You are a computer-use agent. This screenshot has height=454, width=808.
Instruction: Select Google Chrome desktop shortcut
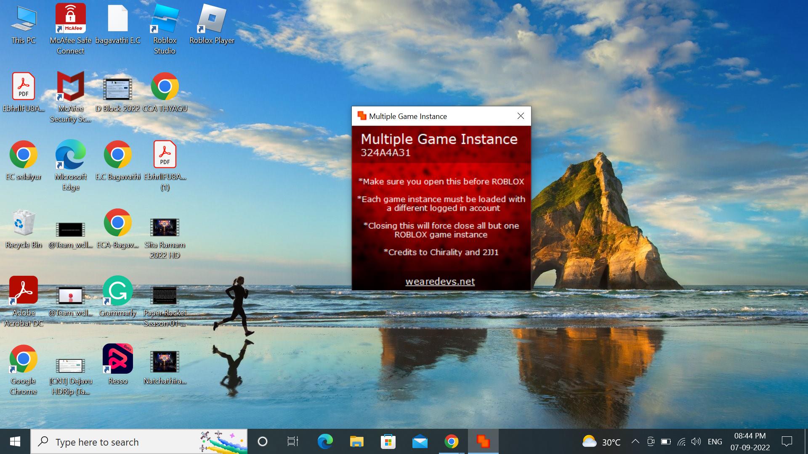(x=24, y=369)
